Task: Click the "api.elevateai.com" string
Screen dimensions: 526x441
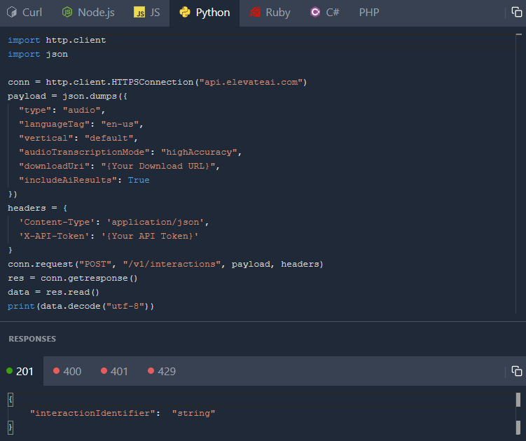Action: (x=251, y=82)
